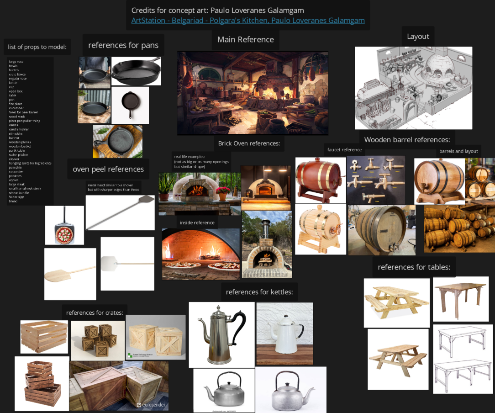
Task: Select the top light picnic table image
Action: pos(397,303)
